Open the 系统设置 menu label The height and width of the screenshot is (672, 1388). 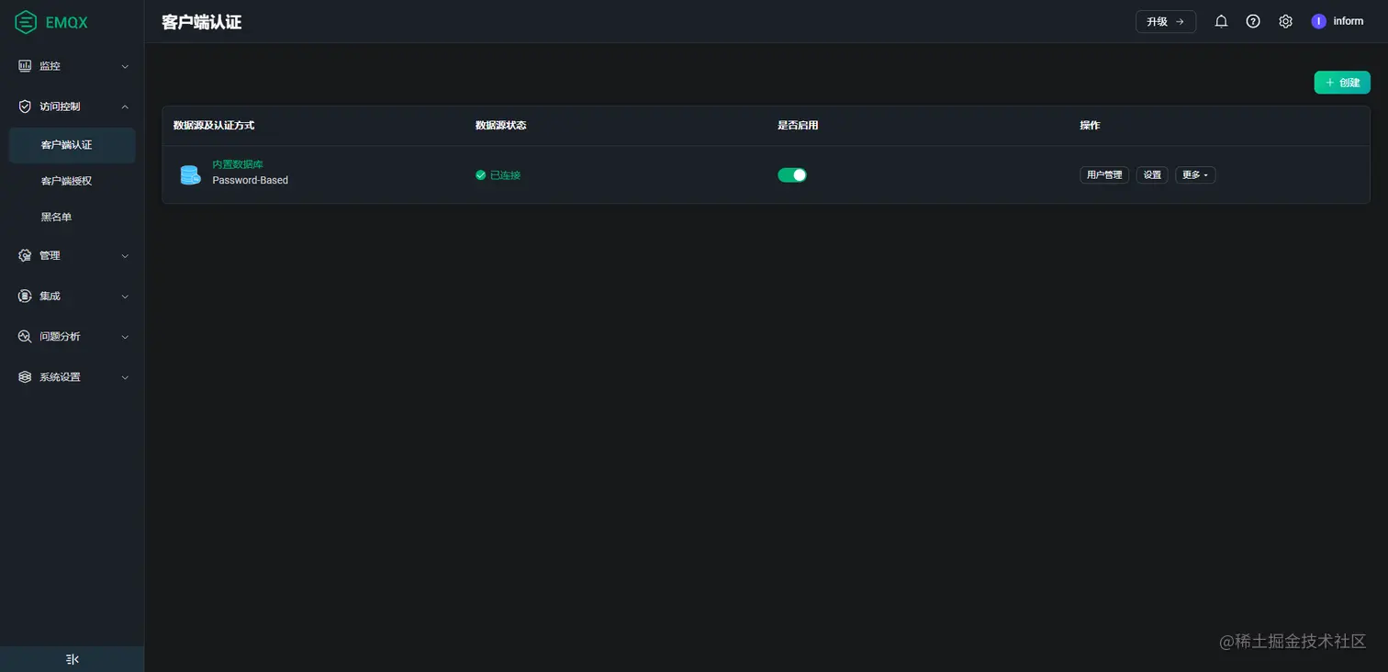60,376
